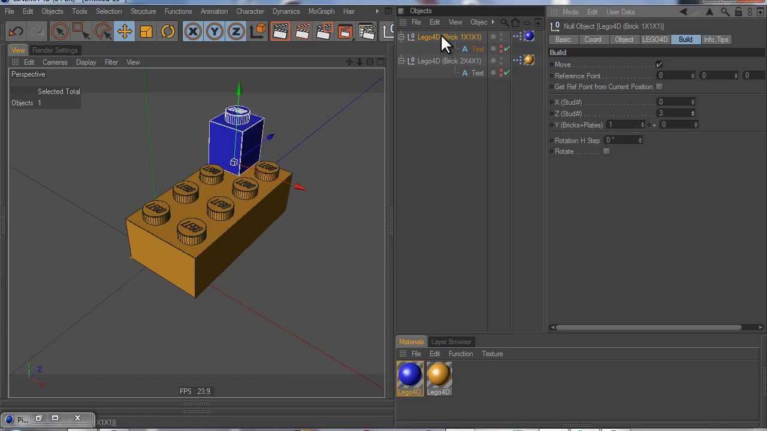
Task: Toggle green checkmark of first Text object
Action: coord(507,49)
